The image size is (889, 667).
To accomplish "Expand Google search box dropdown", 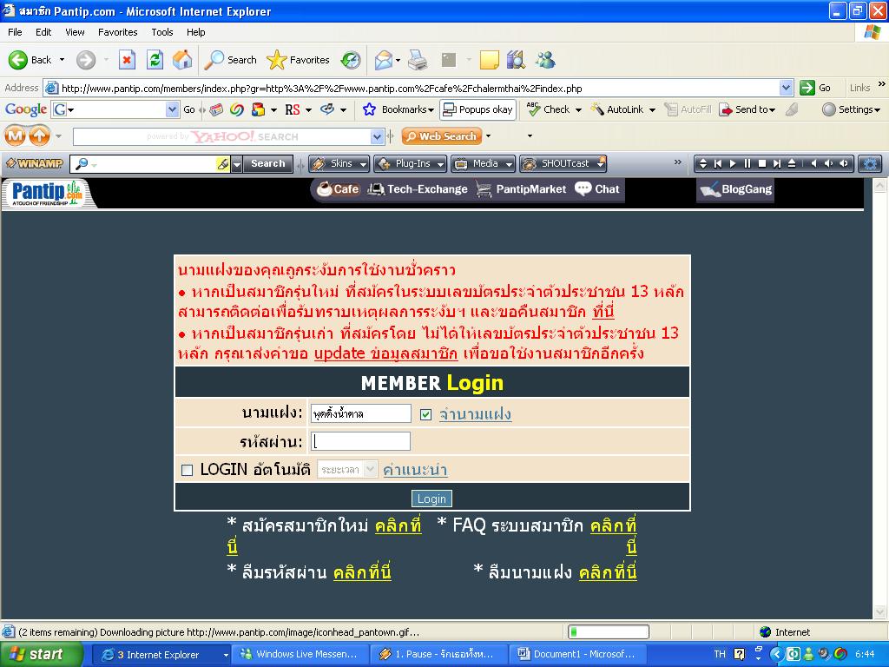I will (172, 109).
